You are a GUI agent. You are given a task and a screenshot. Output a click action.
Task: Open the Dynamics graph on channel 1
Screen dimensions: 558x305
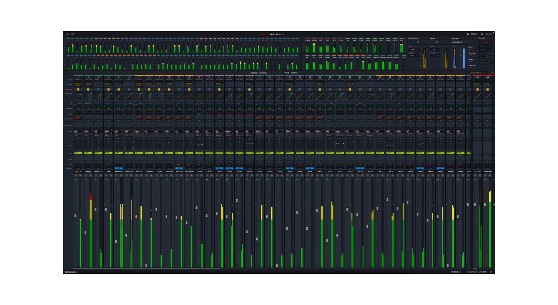78,96
